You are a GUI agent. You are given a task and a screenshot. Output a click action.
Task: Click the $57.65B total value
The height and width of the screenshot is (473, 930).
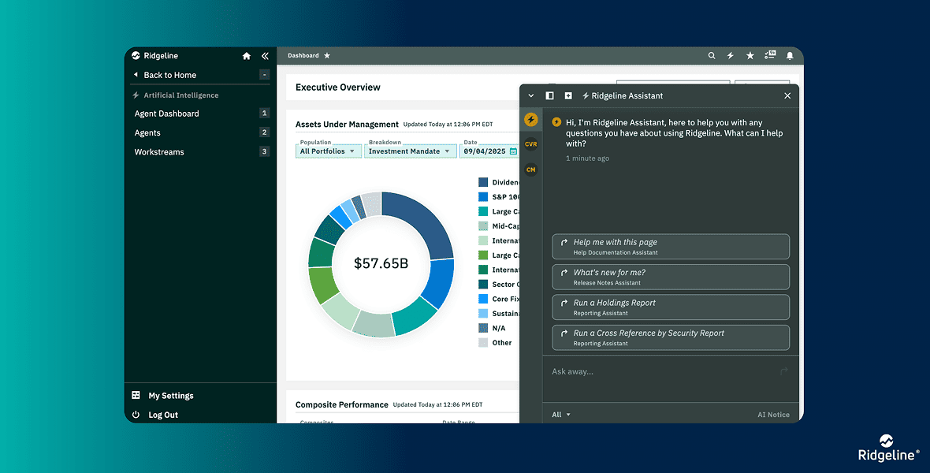click(x=381, y=263)
